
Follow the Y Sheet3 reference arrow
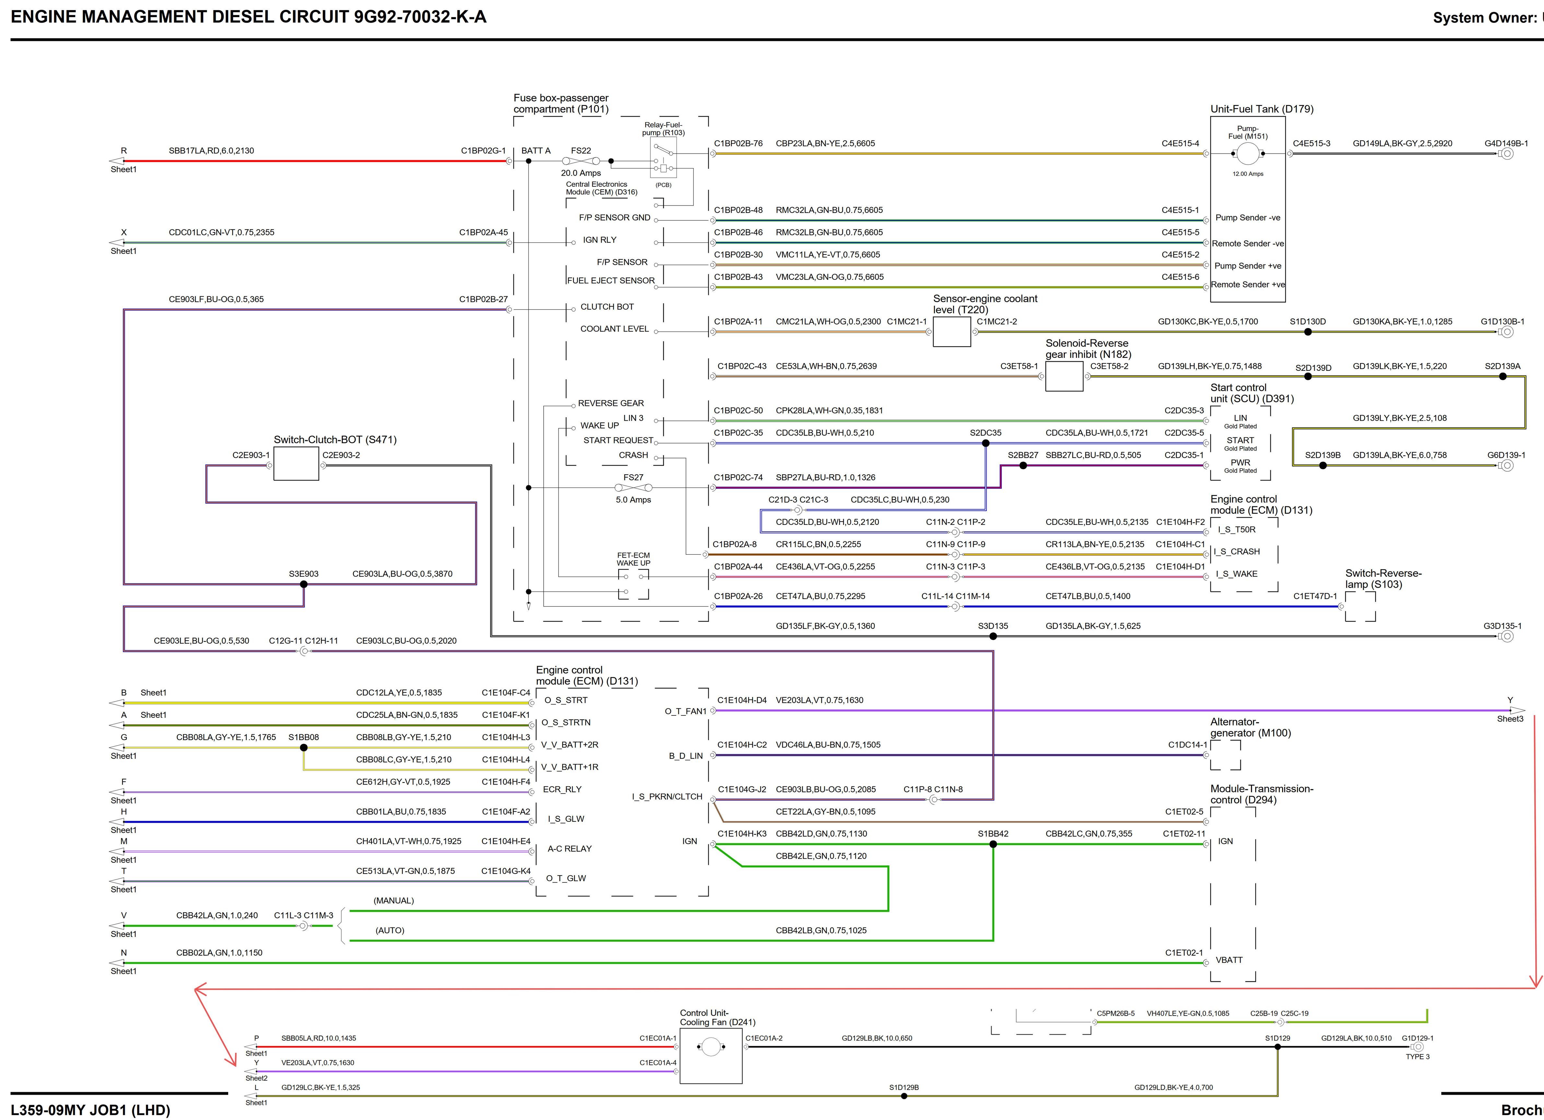(x=1517, y=711)
